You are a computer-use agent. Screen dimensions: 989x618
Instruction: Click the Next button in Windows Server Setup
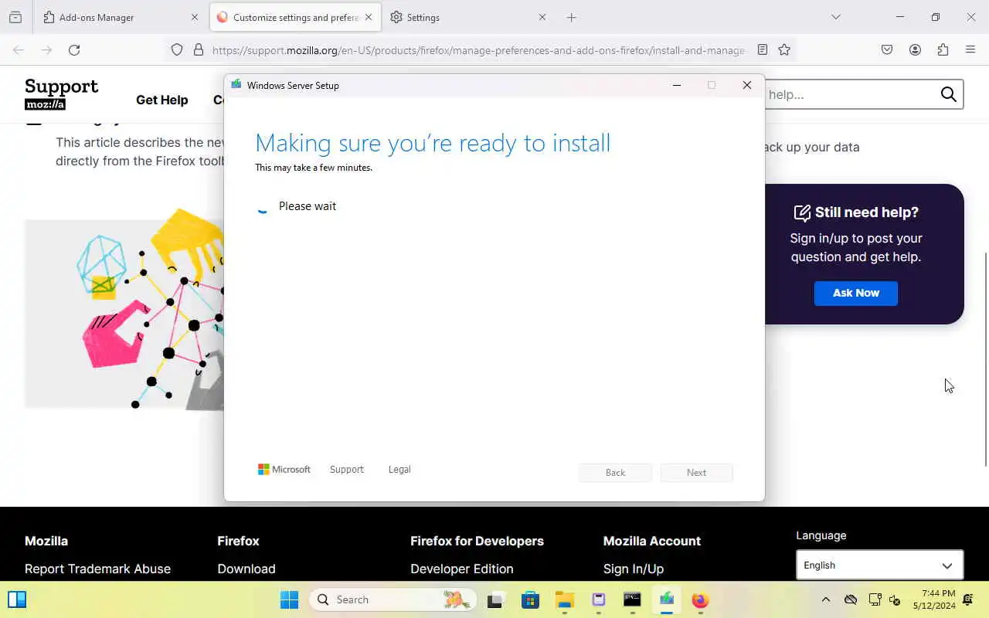(x=696, y=473)
